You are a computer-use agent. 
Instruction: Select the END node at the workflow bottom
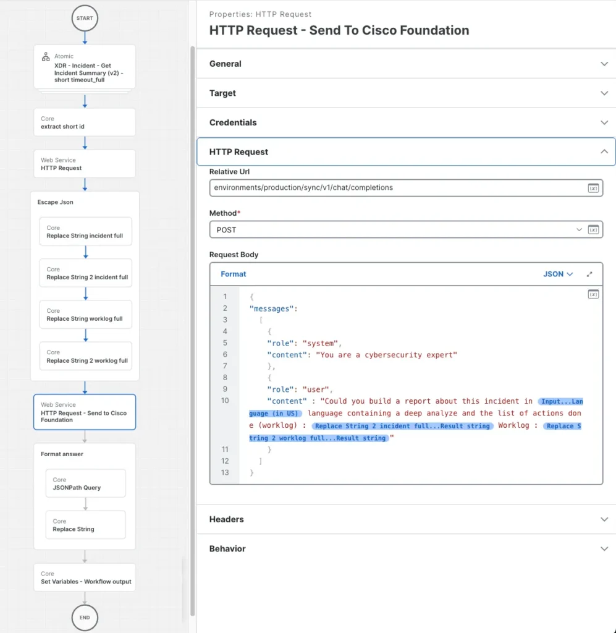point(84,617)
